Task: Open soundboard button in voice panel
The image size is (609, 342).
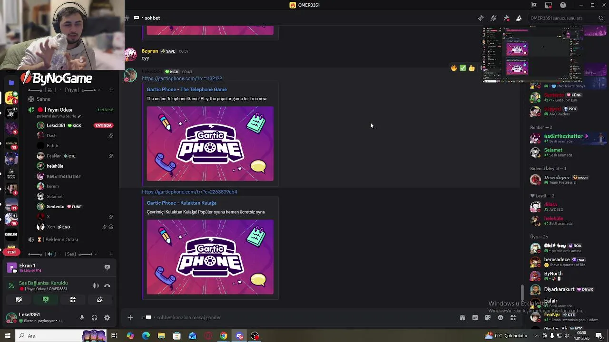Action: pyautogui.click(x=100, y=300)
